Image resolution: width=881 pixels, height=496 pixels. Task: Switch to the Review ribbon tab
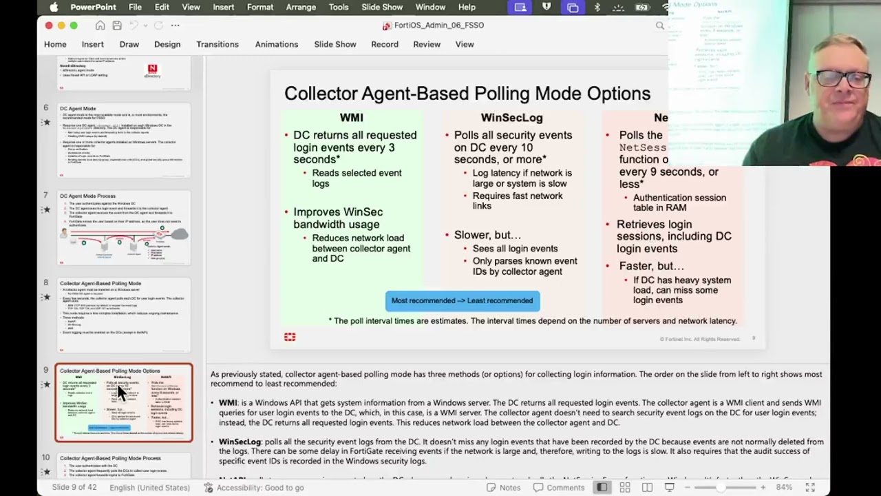pos(427,44)
